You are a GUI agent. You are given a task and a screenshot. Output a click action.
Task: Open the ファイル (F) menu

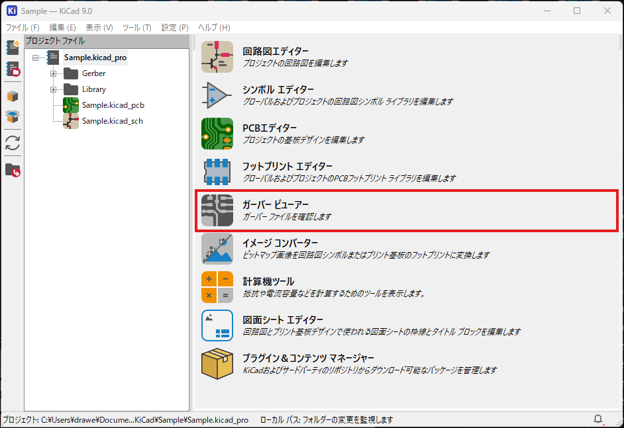[x=23, y=28]
